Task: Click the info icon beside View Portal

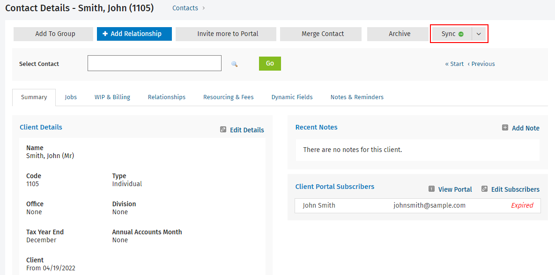Action: (431, 189)
